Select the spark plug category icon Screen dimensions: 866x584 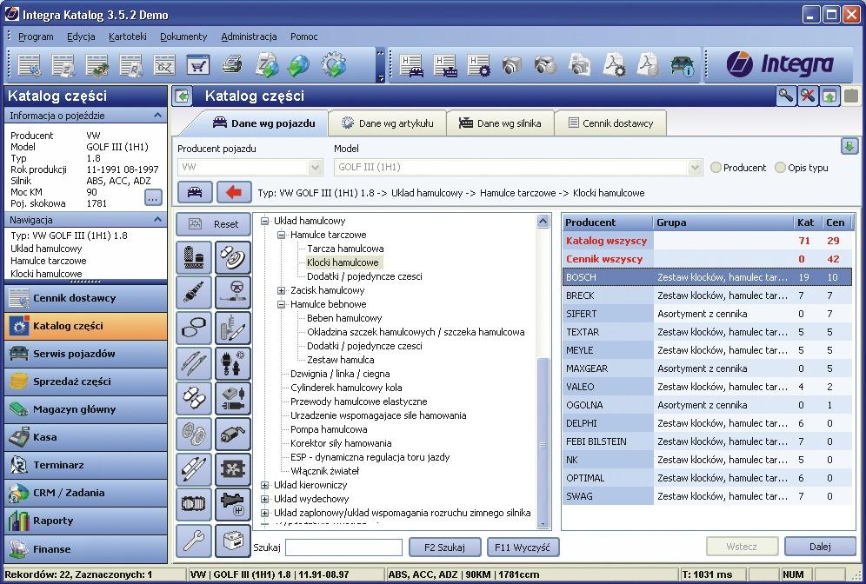(194, 293)
